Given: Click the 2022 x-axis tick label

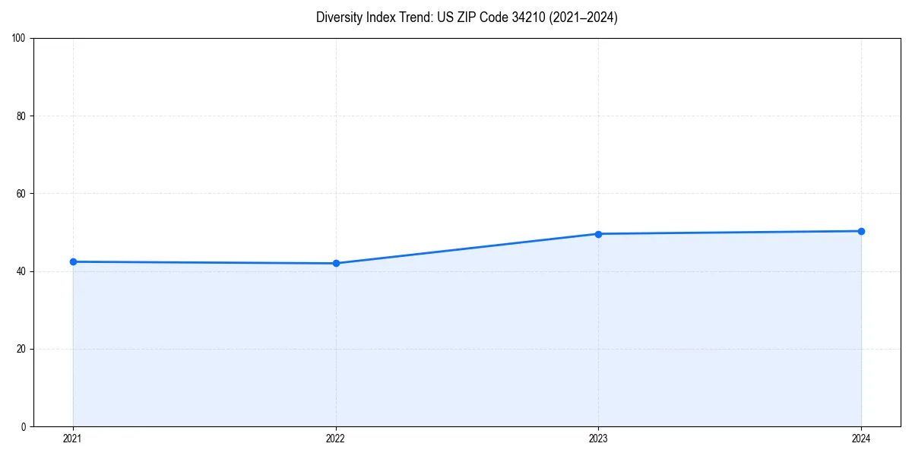Looking at the screenshot, I should pyautogui.click(x=336, y=438).
